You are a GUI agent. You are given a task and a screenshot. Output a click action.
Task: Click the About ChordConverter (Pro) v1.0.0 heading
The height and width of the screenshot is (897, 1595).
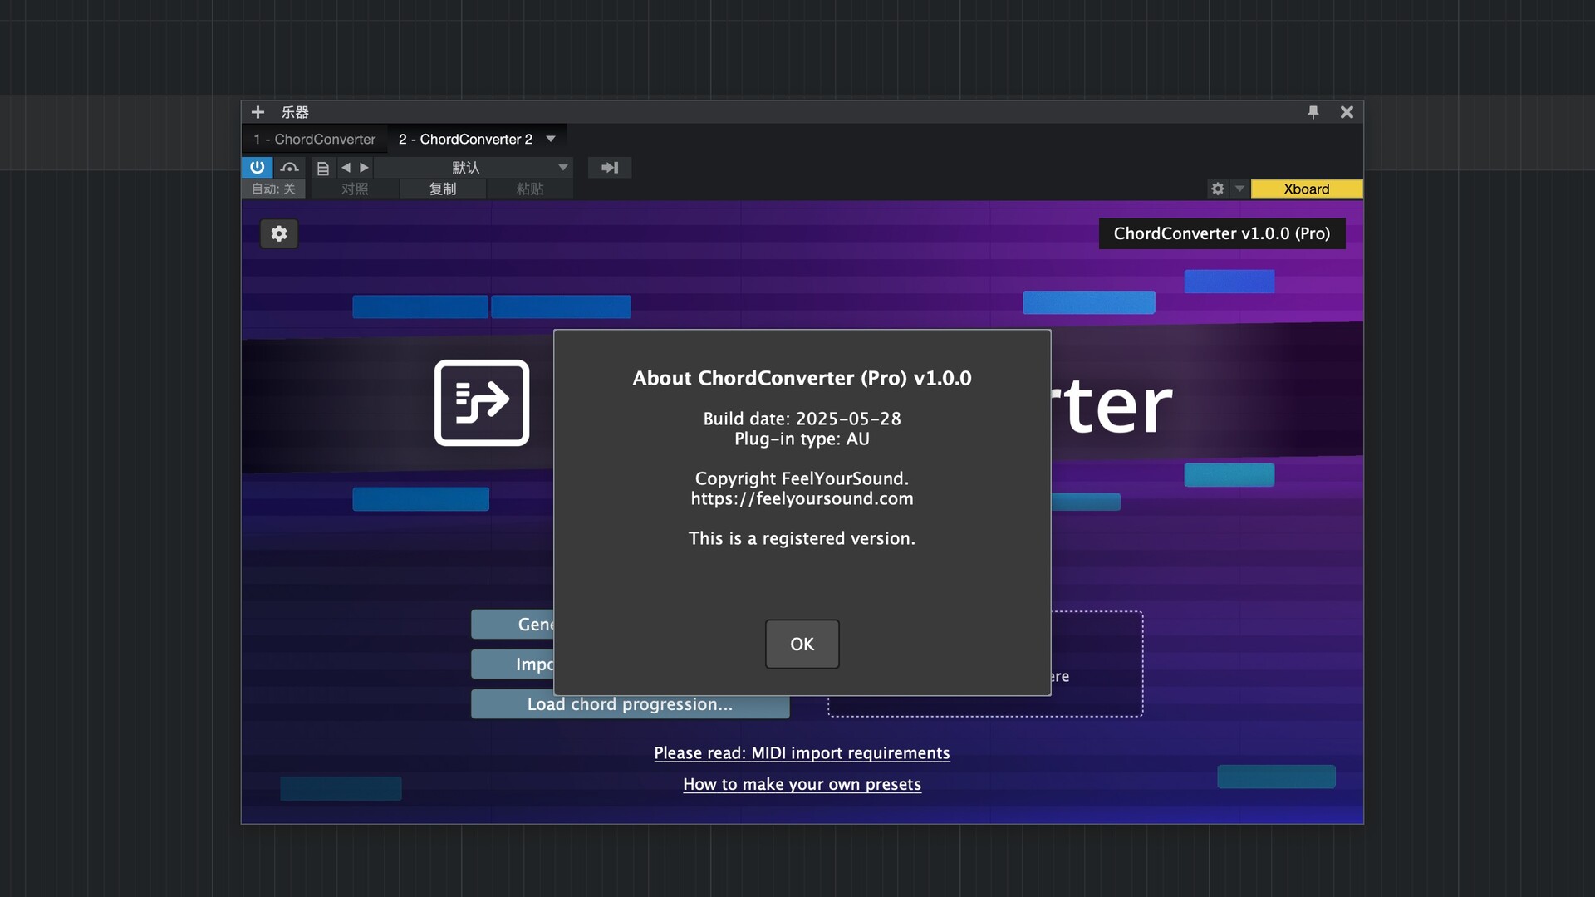802,378
